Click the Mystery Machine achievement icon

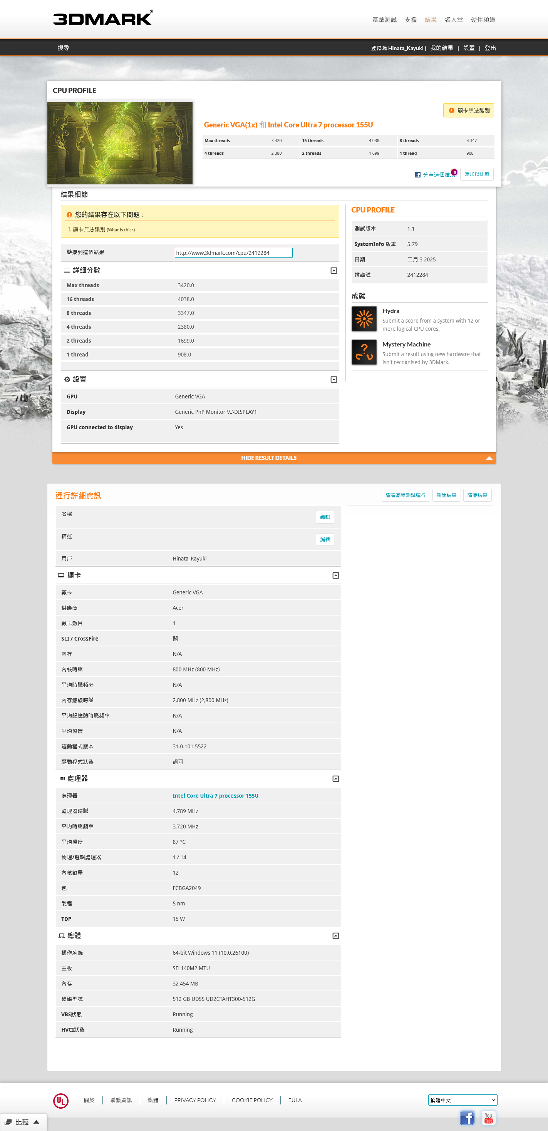pyautogui.click(x=364, y=352)
